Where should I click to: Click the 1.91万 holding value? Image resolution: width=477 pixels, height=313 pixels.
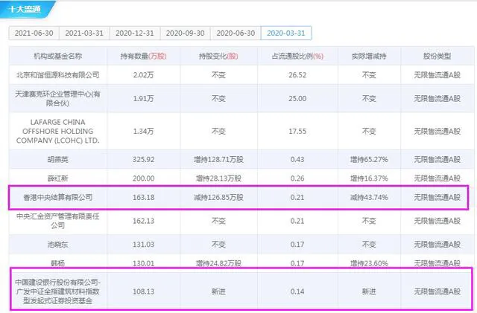(143, 98)
